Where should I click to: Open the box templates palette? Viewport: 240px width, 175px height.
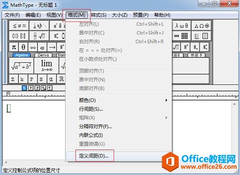(x=202, y=36)
